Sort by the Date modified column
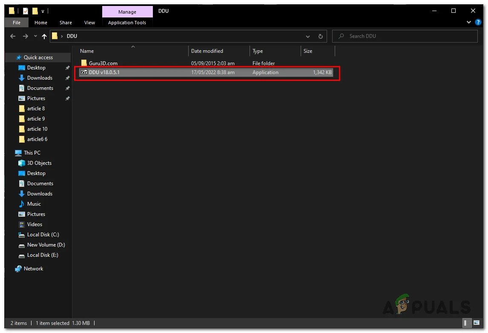 coord(219,51)
